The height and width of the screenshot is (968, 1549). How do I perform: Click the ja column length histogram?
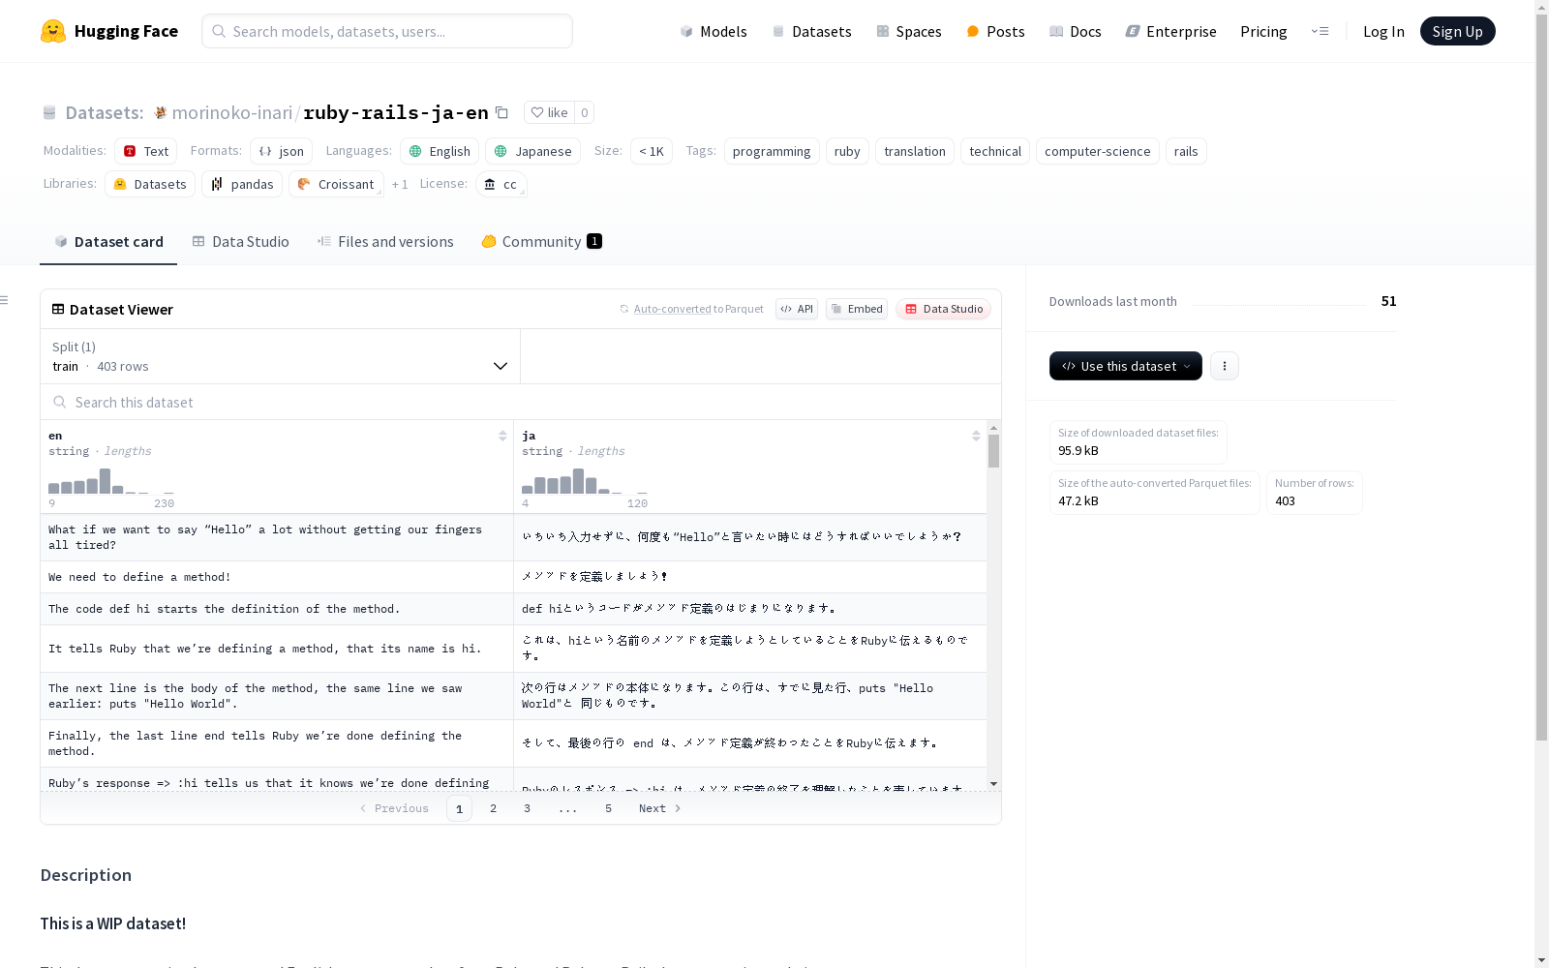(x=585, y=481)
